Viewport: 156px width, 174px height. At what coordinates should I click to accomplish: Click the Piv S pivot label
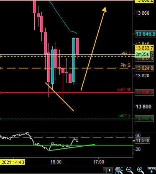coord(125,65)
